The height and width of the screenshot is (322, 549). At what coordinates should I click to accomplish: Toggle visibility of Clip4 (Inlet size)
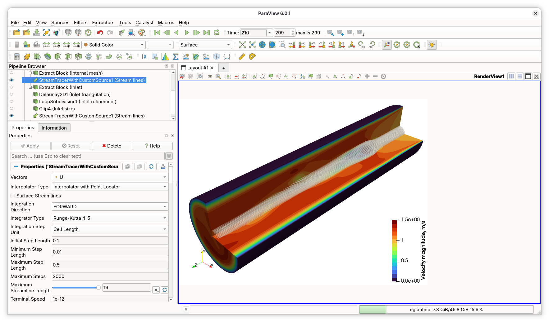pos(11,109)
